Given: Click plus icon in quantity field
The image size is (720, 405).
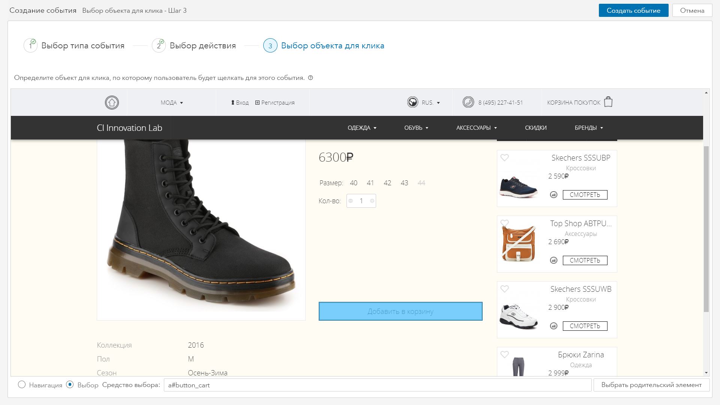Looking at the screenshot, I should click(372, 201).
